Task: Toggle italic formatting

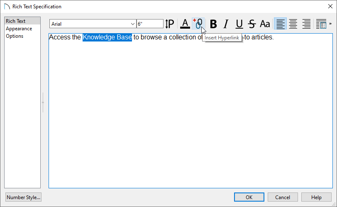Action: click(x=226, y=24)
